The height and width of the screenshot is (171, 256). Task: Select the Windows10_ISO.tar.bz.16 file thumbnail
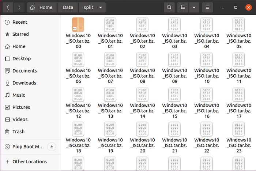point(207,94)
